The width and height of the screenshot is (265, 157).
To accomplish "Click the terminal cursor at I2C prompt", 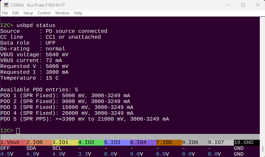I will [x=18, y=131].
